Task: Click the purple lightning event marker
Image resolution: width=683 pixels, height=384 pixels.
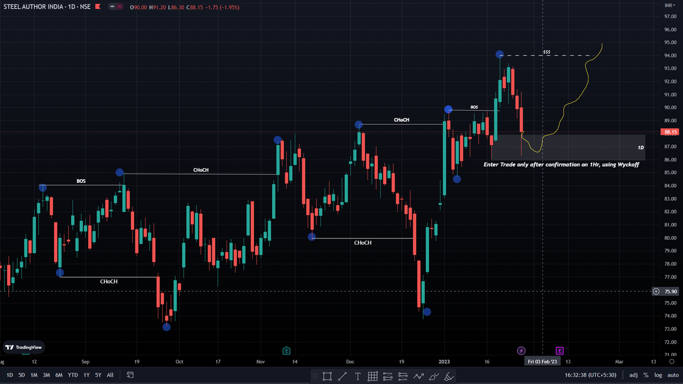Action: [521, 350]
